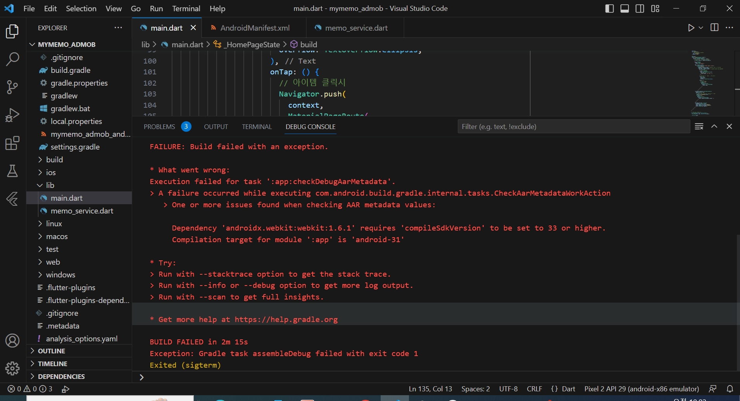Toggle the bottom Panel layout button
Viewport: 740px width, 401px height.
tap(624, 9)
